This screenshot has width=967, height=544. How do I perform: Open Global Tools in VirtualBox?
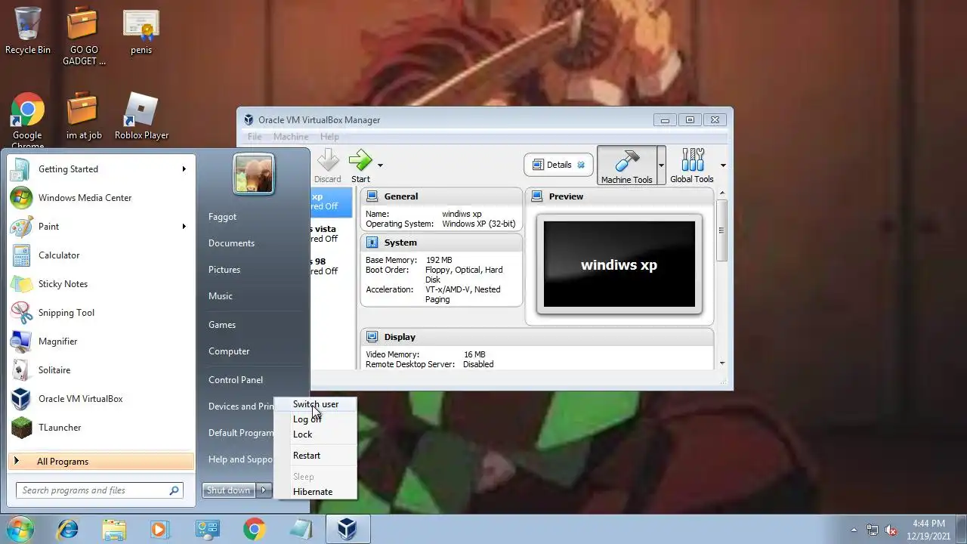(691, 165)
